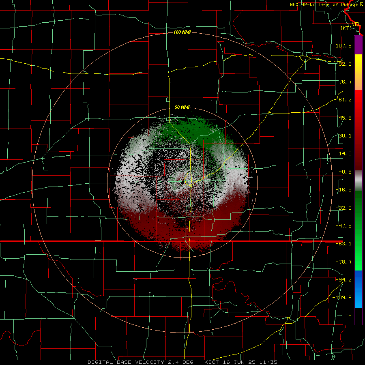This screenshot has height=365, width=365.
Task: Click the [KT] units label
Action: click(346, 28)
